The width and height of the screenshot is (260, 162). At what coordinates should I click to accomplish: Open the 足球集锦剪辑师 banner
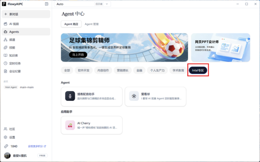[x=124, y=48]
